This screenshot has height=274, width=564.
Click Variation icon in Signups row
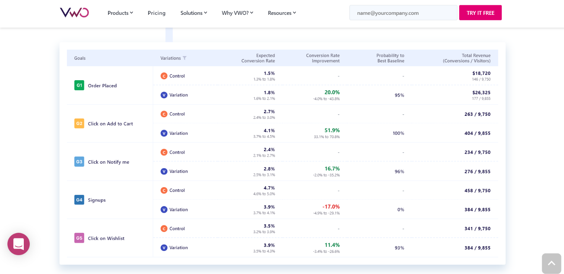[164, 209]
